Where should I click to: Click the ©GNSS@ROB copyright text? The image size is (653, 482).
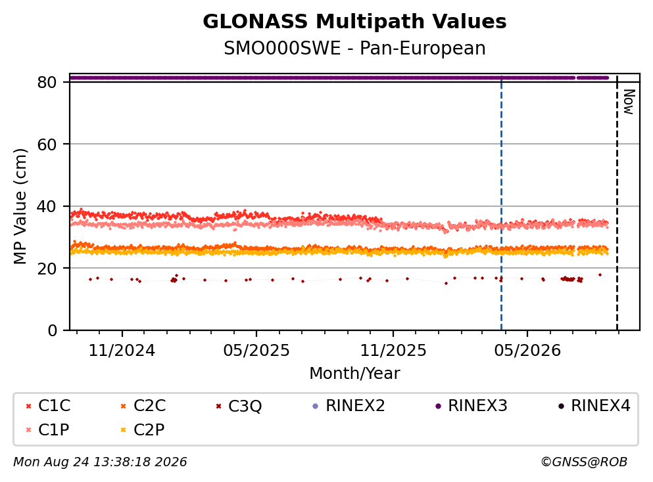tap(584, 462)
